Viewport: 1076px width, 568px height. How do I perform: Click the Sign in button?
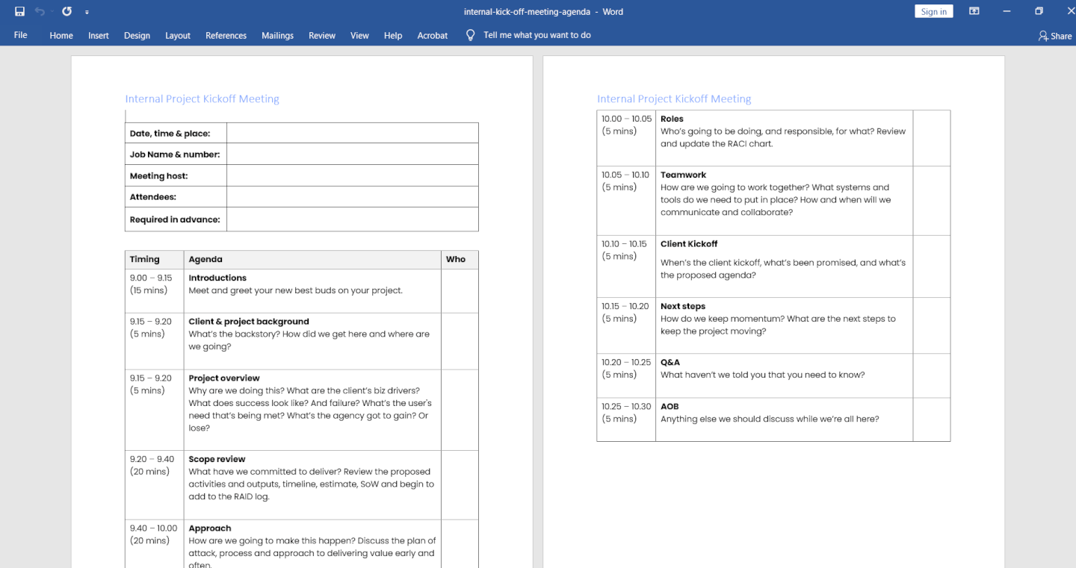(934, 11)
